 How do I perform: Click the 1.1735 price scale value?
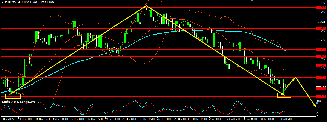321,40
